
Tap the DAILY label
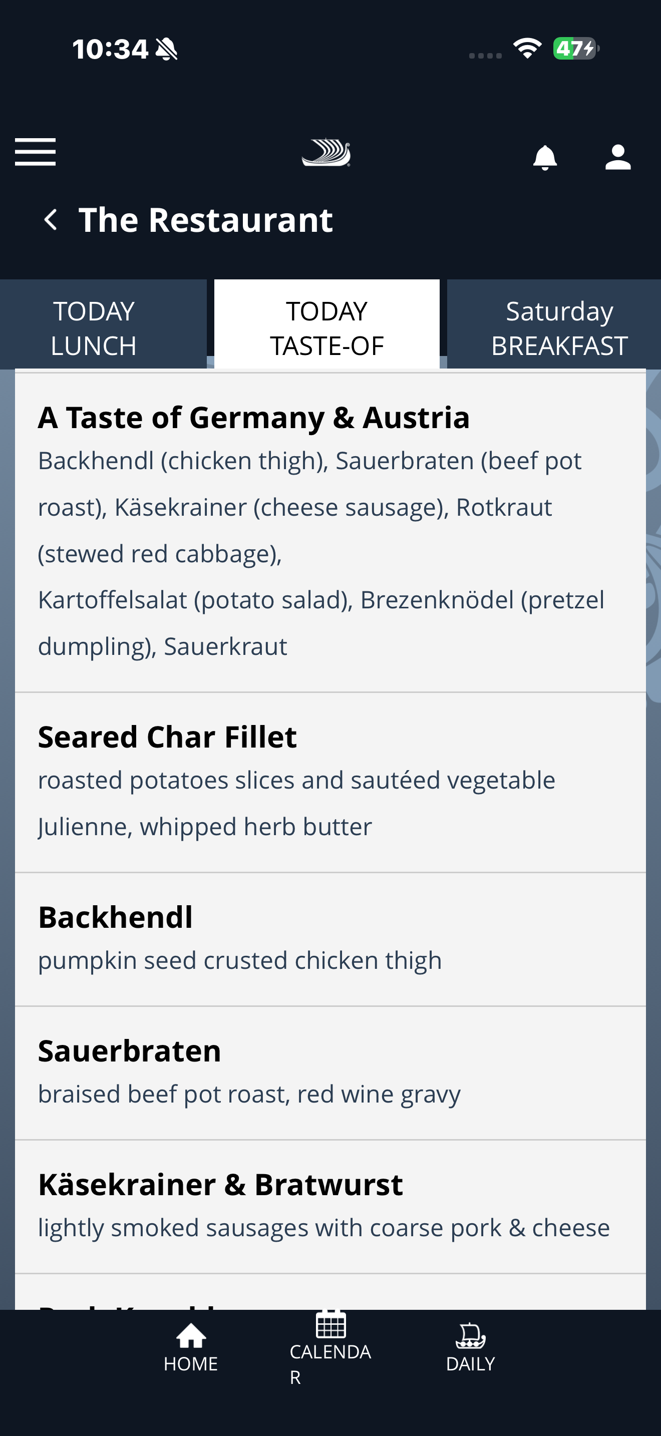point(470,1363)
